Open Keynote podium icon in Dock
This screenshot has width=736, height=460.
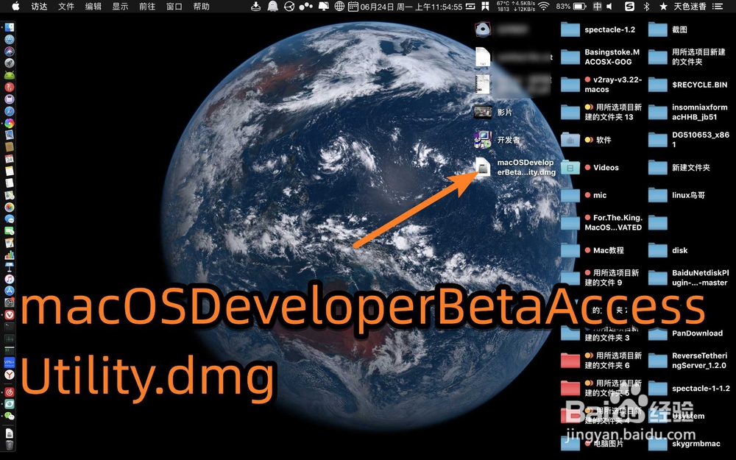9,267
